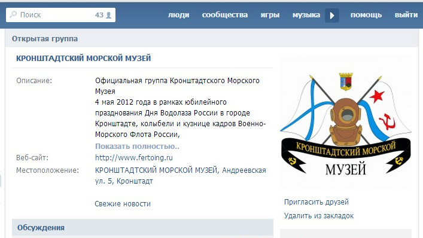Click into the Поиск search field
Screen dimensions: 423x238
[60, 15]
